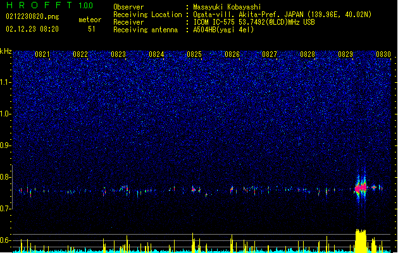Click the HROFFT 1.00 program title
This screenshot has height=253, width=398.
click(50, 5)
